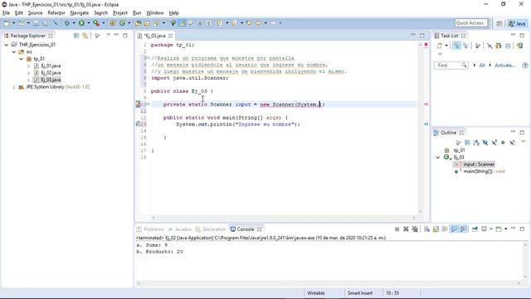Open the Debug button dropdown arrow
The height and width of the screenshot is (299, 531).
[x=74, y=23]
